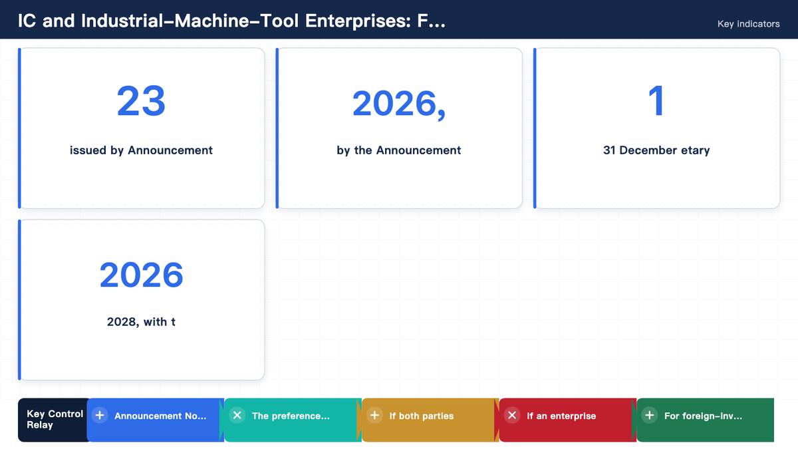Click the "issued by Announcement" caption
Image resolution: width=798 pixels, height=449 pixels.
click(x=141, y=150)
